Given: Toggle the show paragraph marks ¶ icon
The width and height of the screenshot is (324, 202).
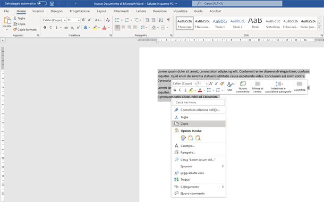Looking at the screenshot, I should 168,20.
